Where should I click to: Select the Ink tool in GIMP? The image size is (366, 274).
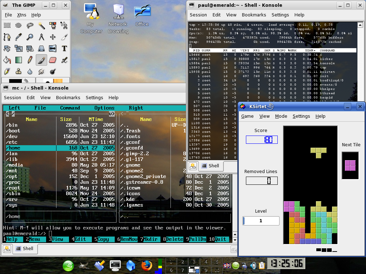(7, 71)
